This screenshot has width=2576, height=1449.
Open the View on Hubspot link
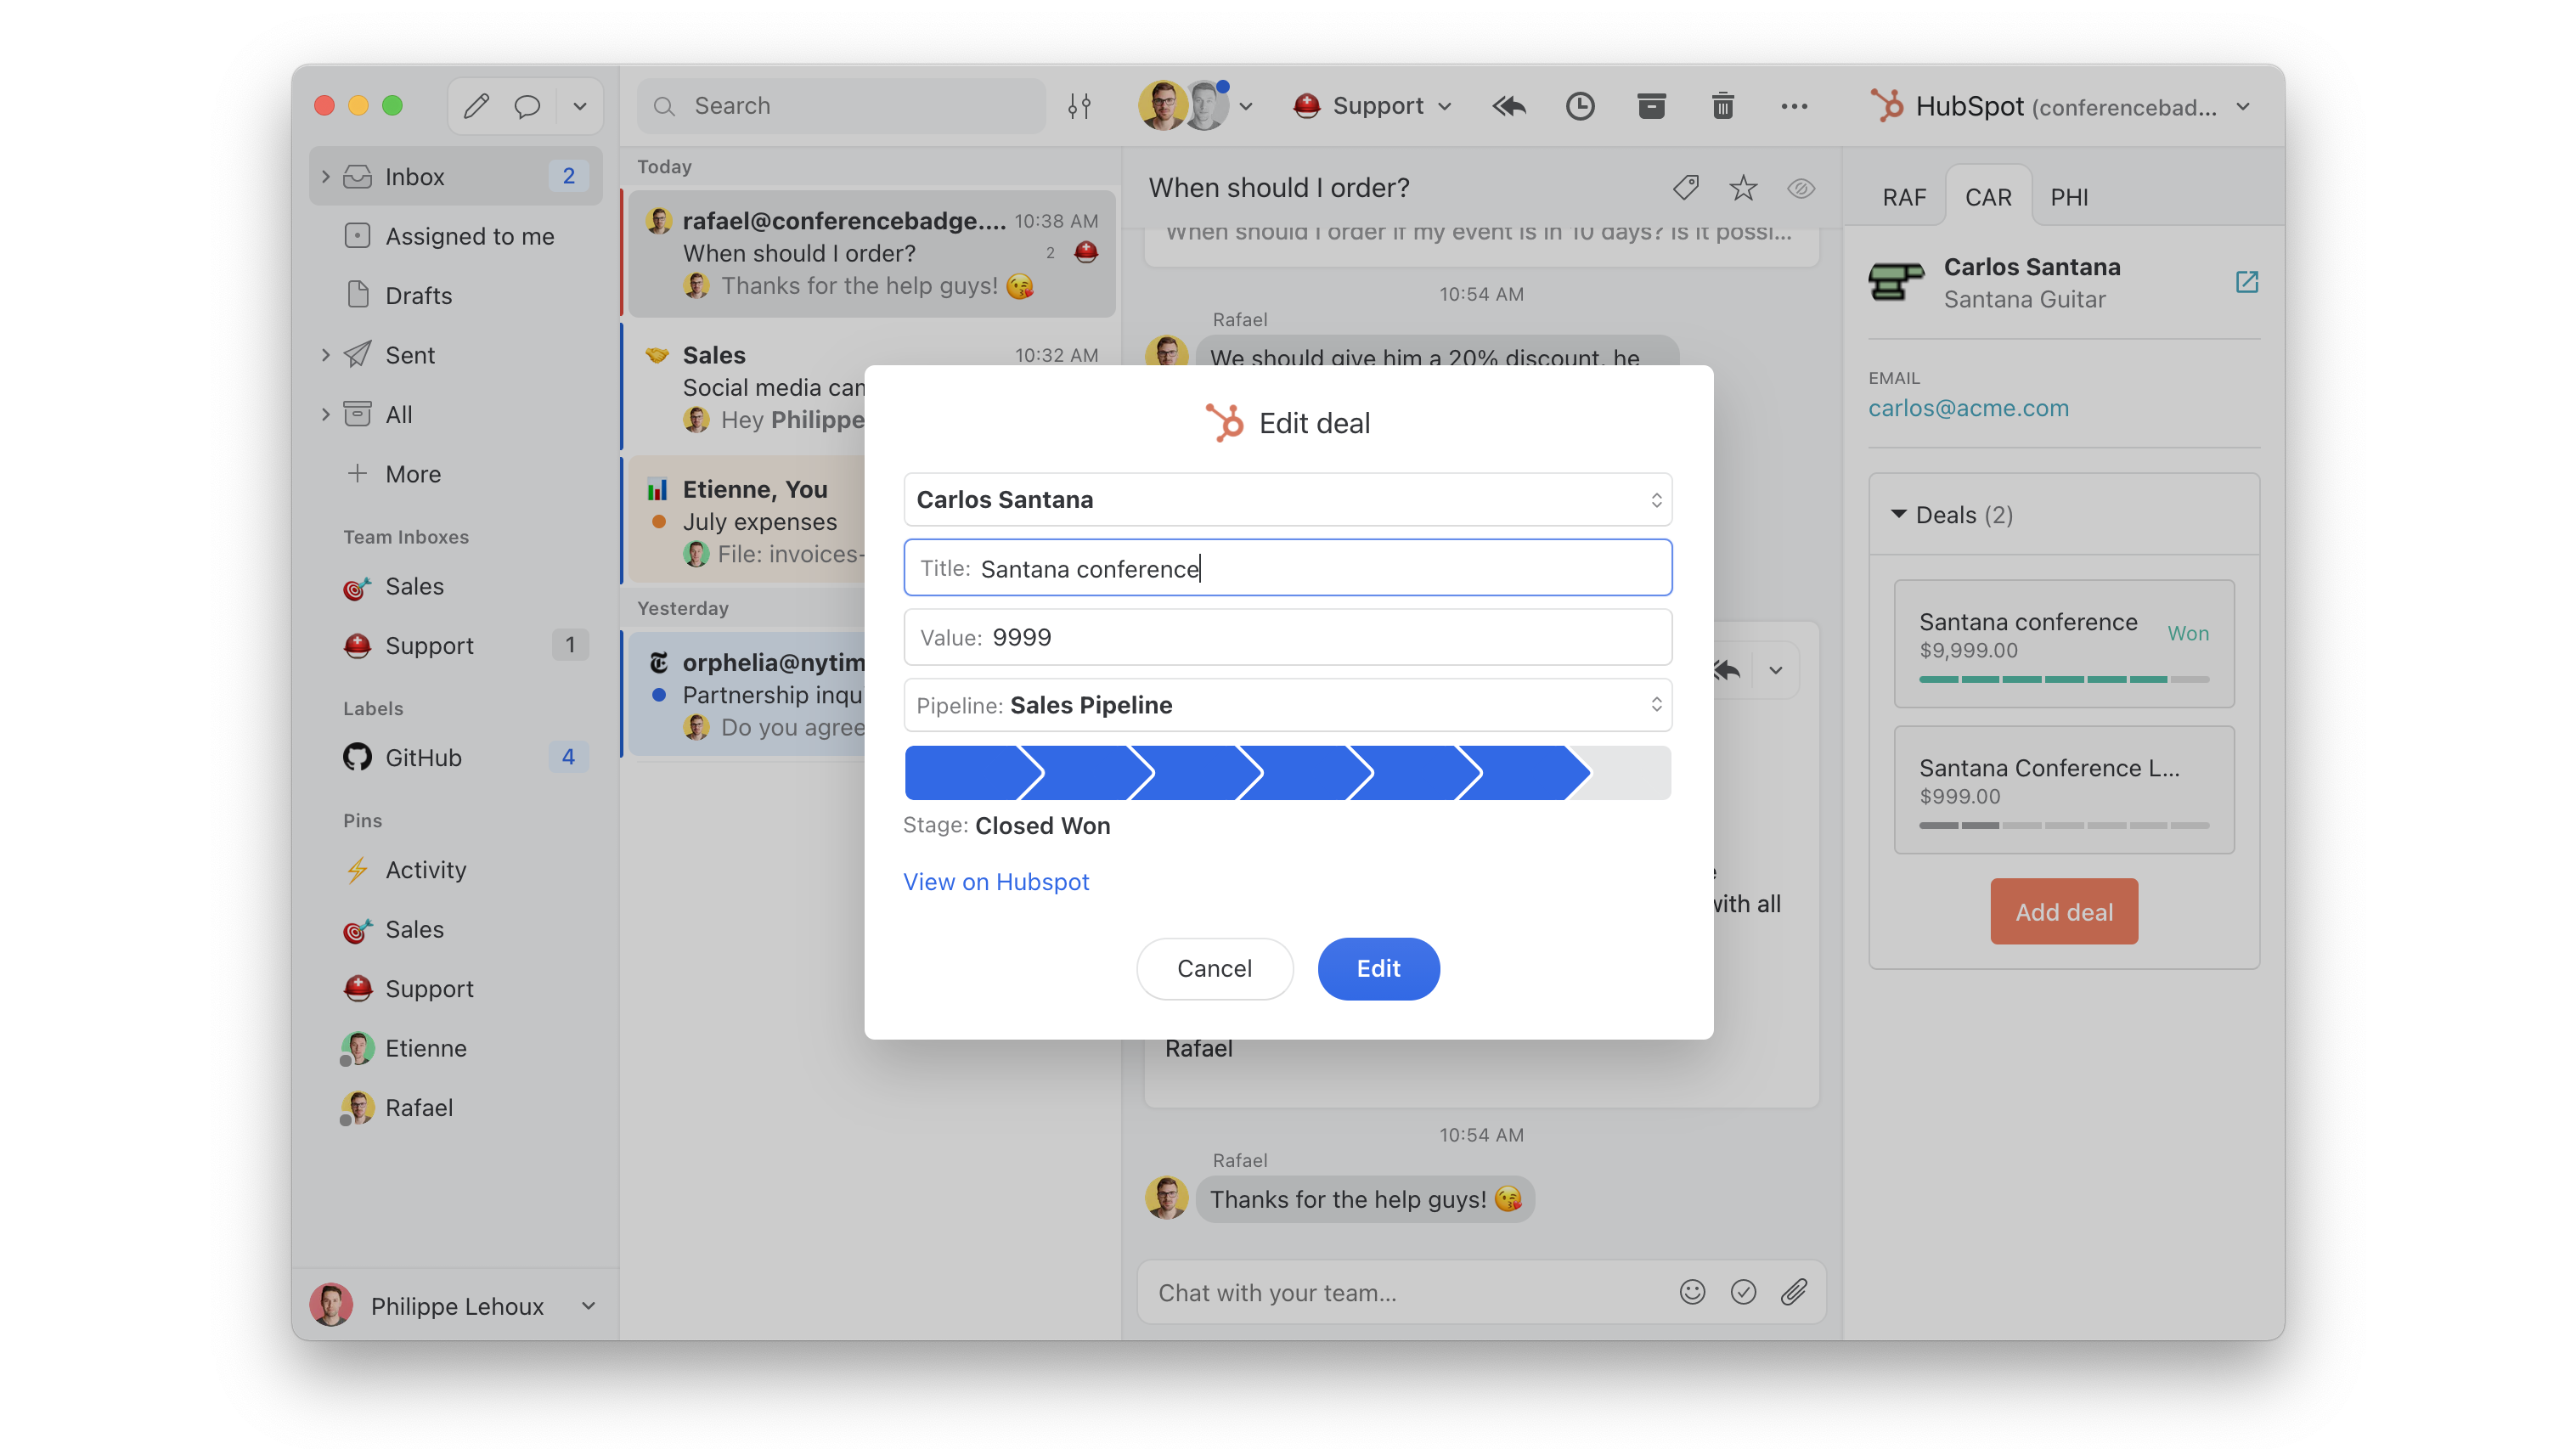tap(996, 881)
